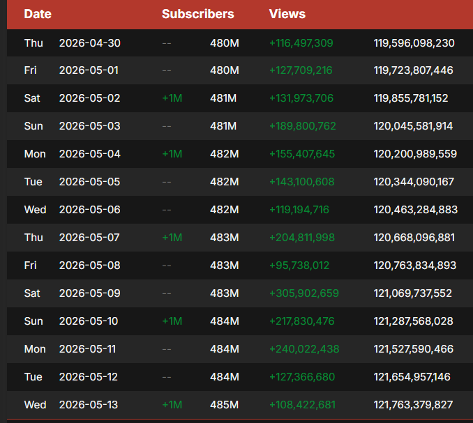Image resolution: width=473 pixels, height=423 pixels.
Task: Click total views 119,596,098,230
Action: coord(414,43)
